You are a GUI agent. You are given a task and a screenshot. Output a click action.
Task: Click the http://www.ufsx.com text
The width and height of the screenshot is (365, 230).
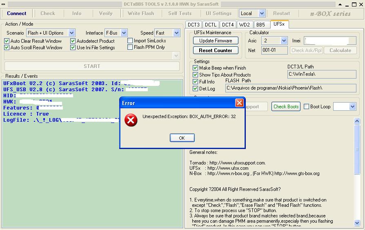(x=228, y=168)
